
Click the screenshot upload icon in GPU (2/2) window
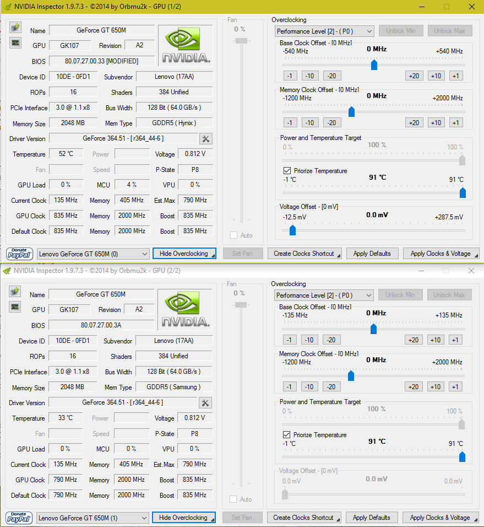[x=15, y=292]
